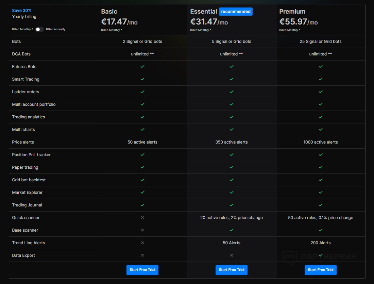Toggle the Billed Monthly/Annually billing switch
This screenshot has width=374, height=284.
click(39, 29)
